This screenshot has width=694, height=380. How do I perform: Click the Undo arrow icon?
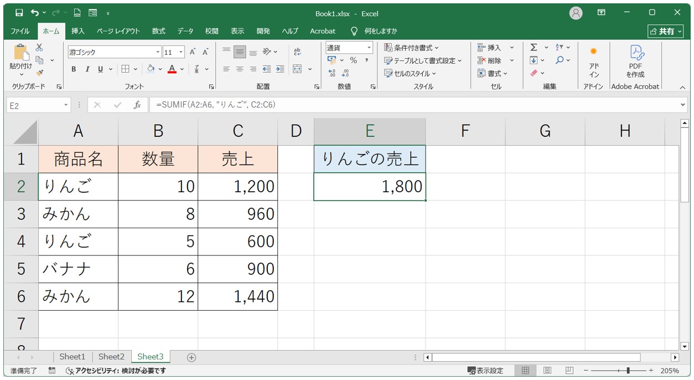coord(35,13)
